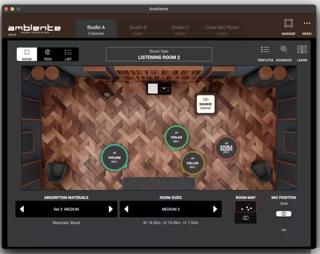Click the Set 2: MEDIUM materials value
Screen dimensions: 320x254
coord(66,209)
